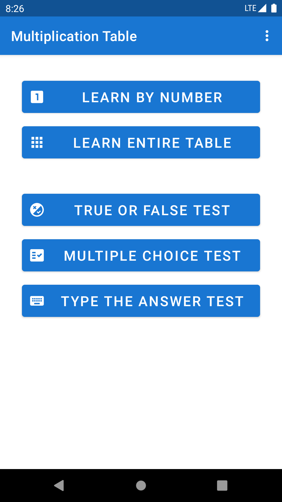Begin the True or False Test
This screenshot has height=502, width=282.
[x=141, y=210]
